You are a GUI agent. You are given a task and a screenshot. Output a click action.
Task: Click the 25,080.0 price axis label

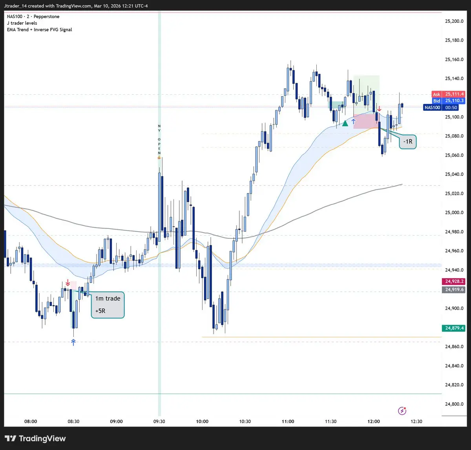[x=454, y=136]
